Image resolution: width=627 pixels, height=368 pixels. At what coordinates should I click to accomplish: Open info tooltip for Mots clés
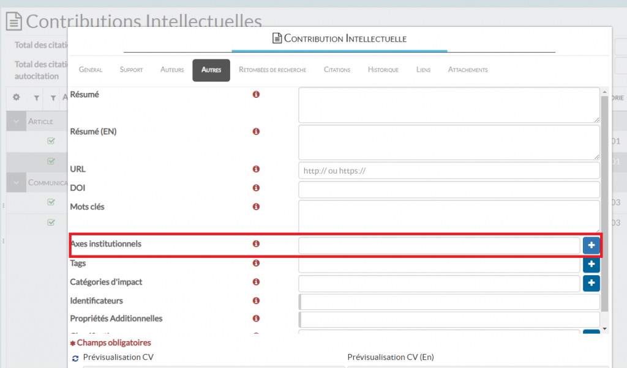point(256,207)
